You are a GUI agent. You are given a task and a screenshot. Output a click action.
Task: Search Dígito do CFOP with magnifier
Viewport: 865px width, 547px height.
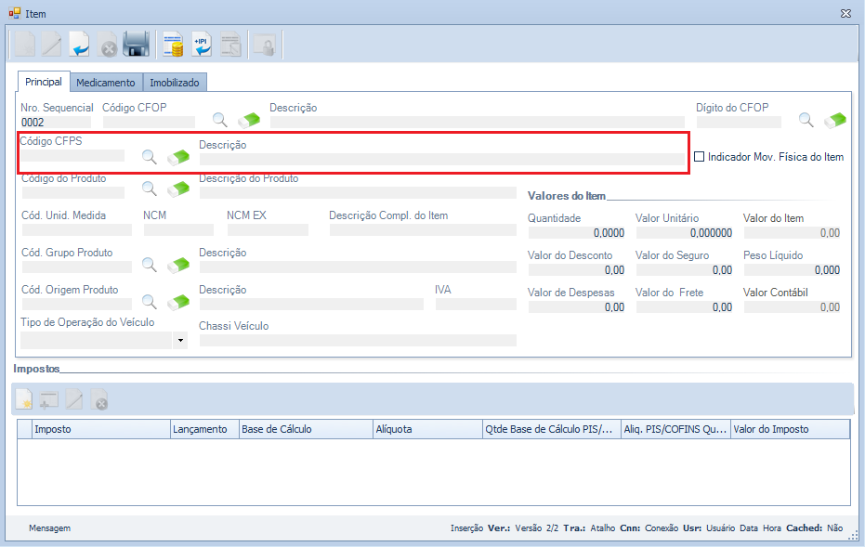click(806, 120)
